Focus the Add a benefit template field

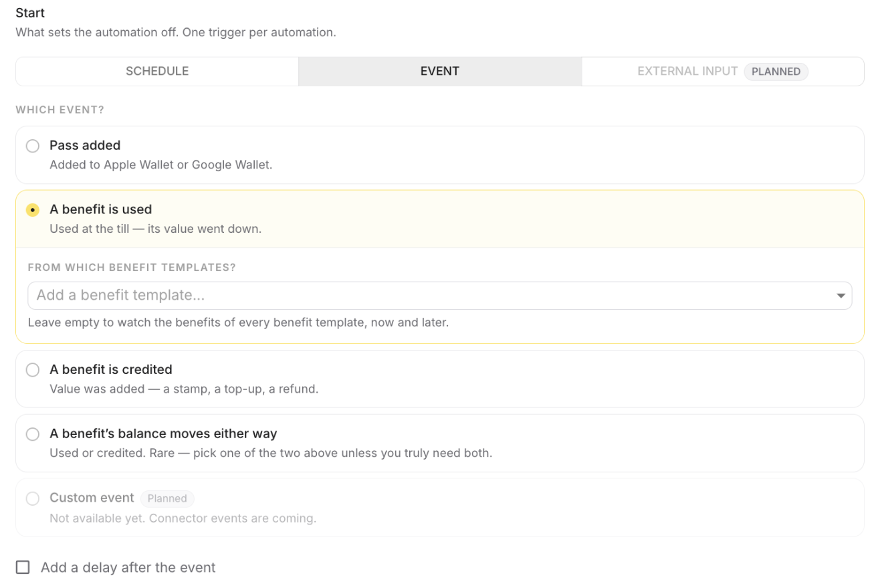click(439, 296)
